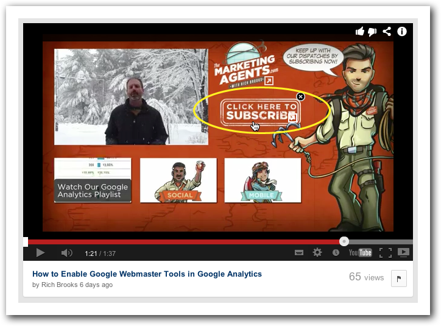This screenshot has height=326, width=441.
Task: Click the snowy video frame of the man
Action: point(131,97)
